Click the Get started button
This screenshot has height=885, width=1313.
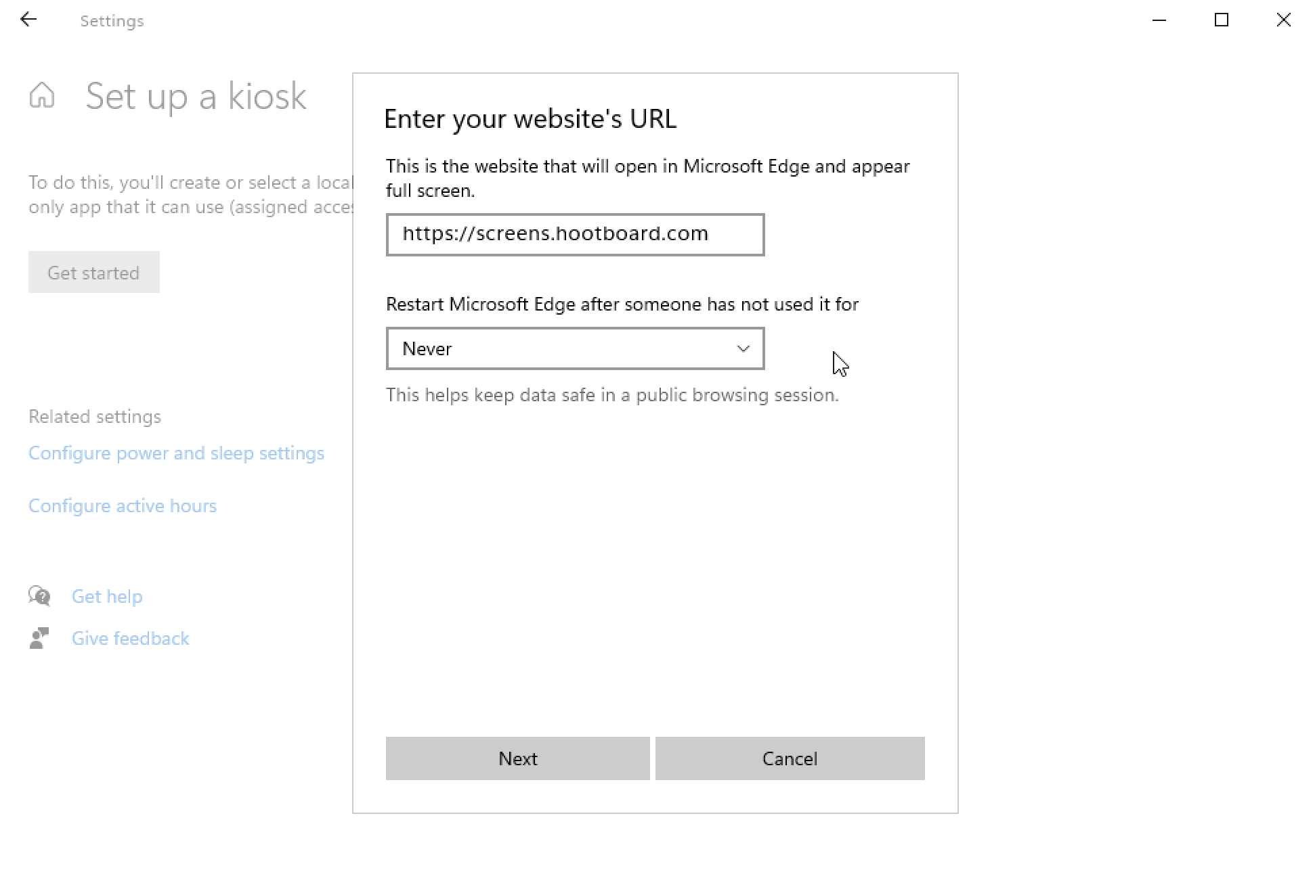coord(94,272)
